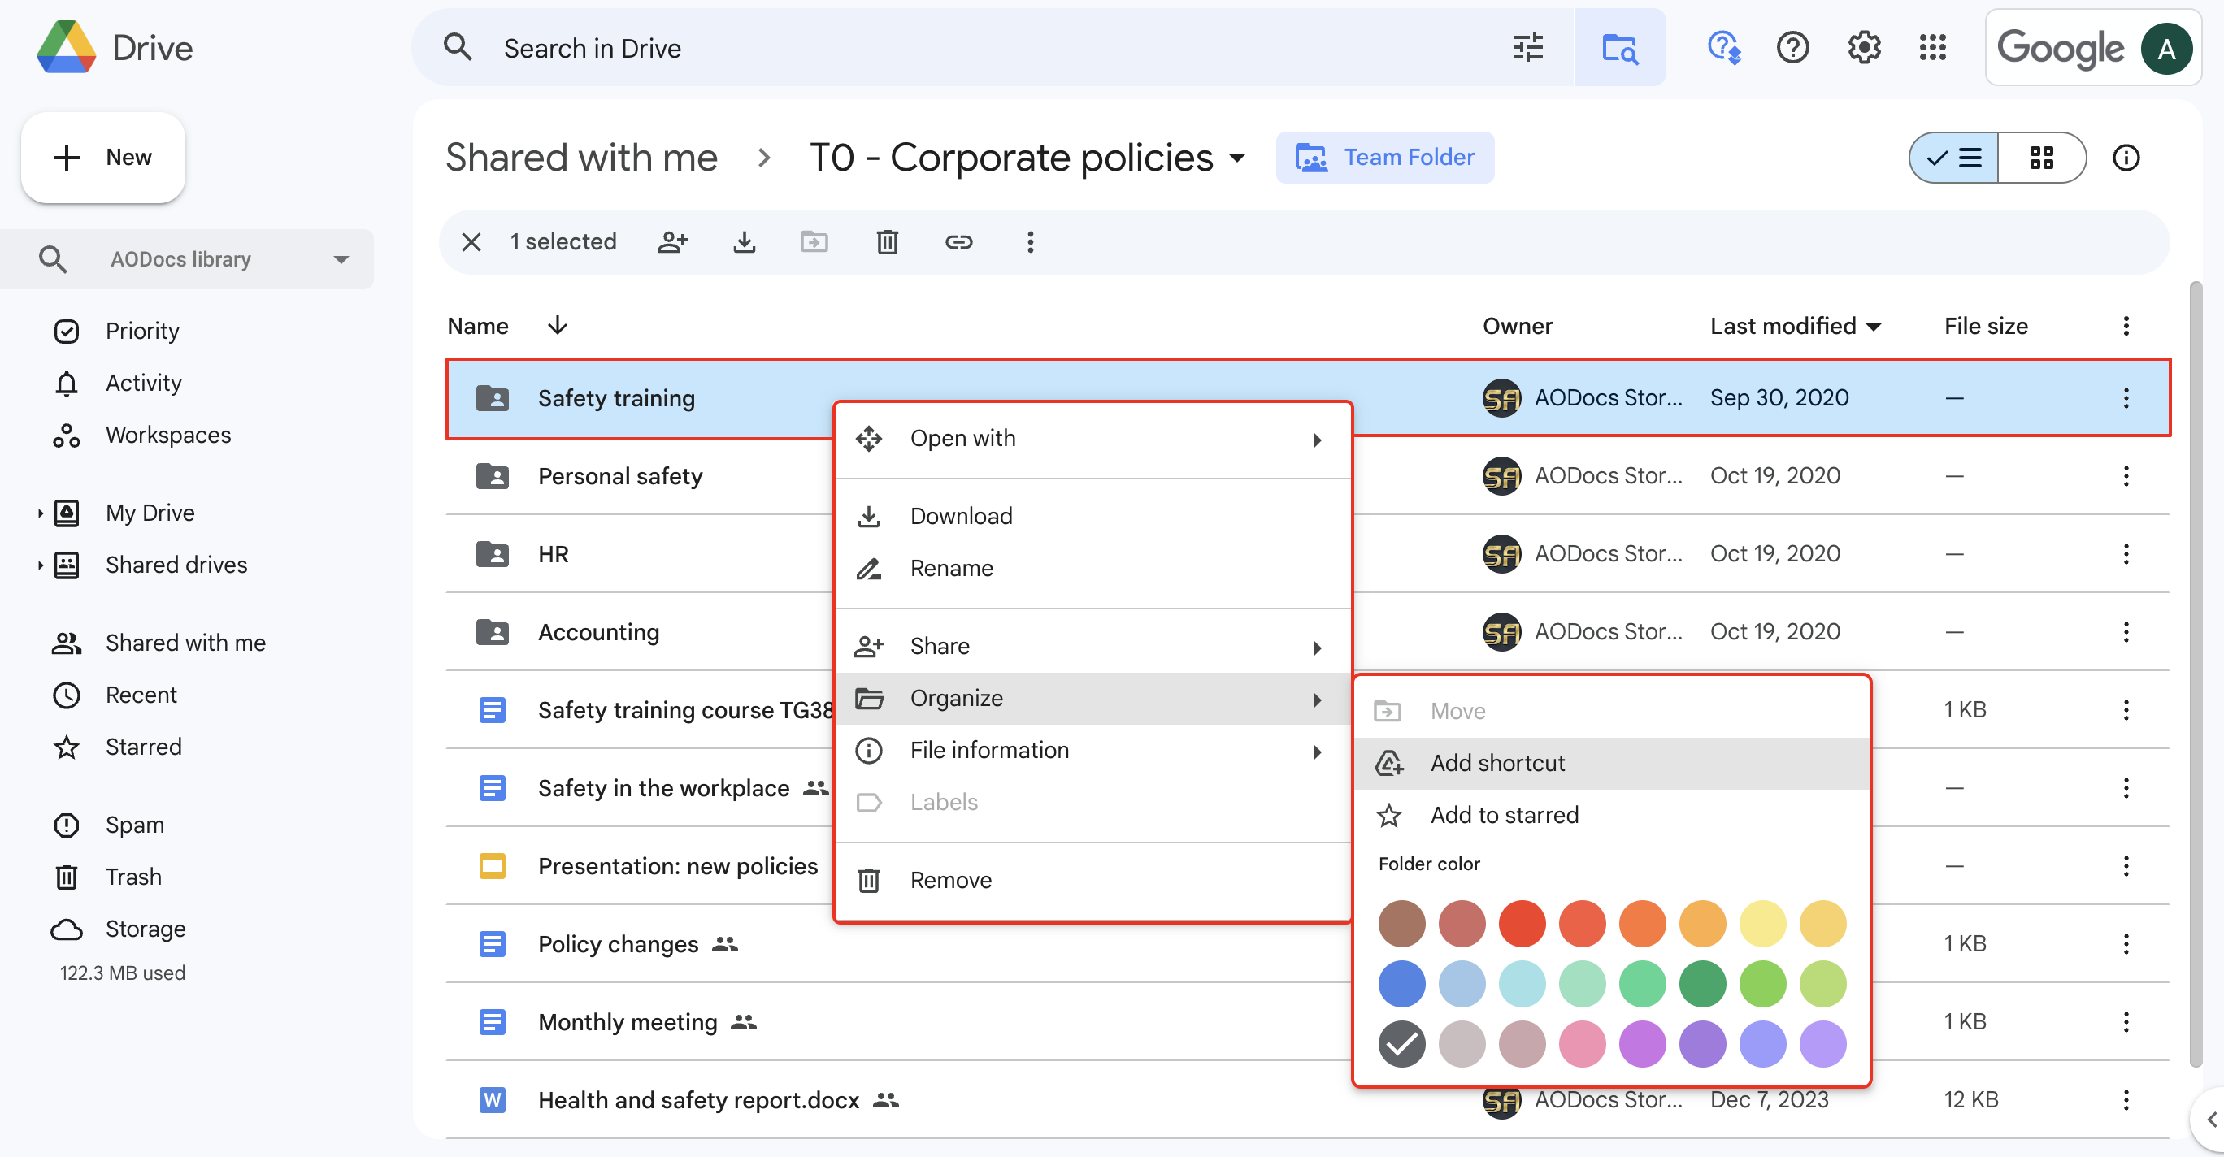Switch to list layout view
This screenshot has height=1157, width=2224.
coord(1954,157)
